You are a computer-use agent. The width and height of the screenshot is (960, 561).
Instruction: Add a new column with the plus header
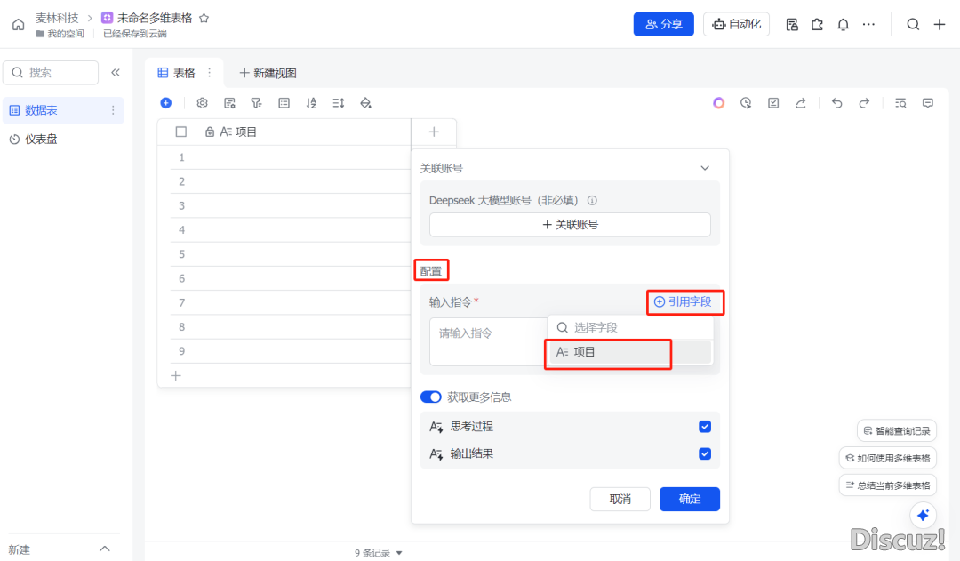[434, 132]
